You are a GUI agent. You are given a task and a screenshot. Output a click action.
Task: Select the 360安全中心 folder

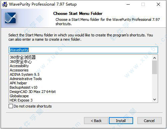coord(21,62)
